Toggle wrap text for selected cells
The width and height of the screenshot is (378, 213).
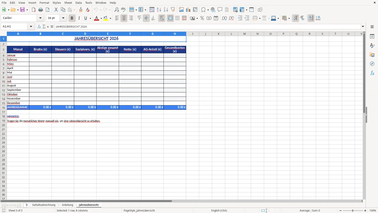click(162, 18)
